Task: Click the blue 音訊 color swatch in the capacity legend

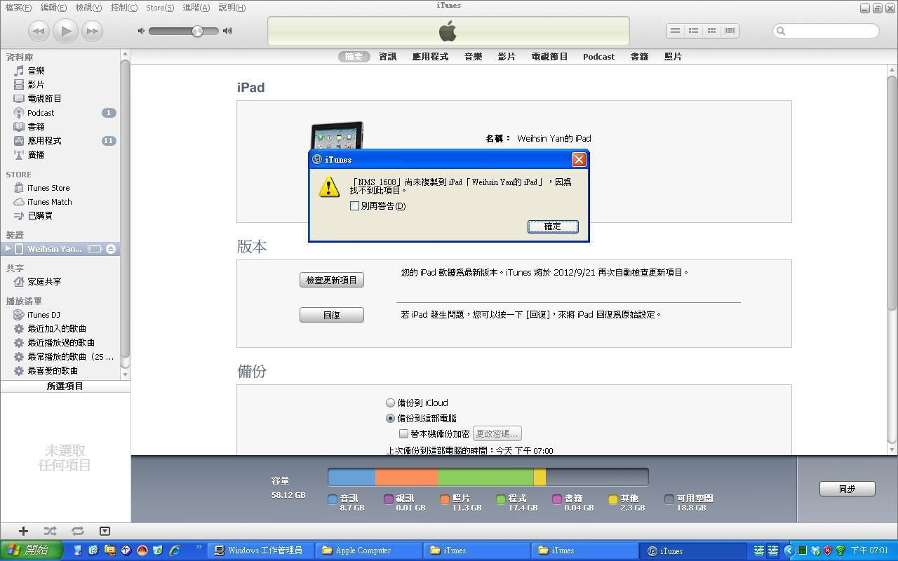Action: [333, 499]
